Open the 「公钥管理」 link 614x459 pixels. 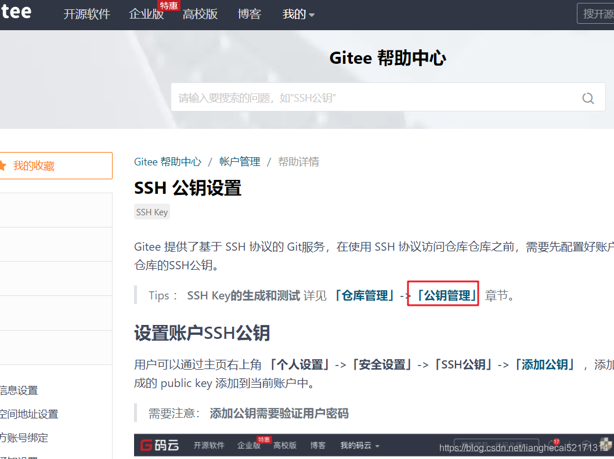pos(447,295)
